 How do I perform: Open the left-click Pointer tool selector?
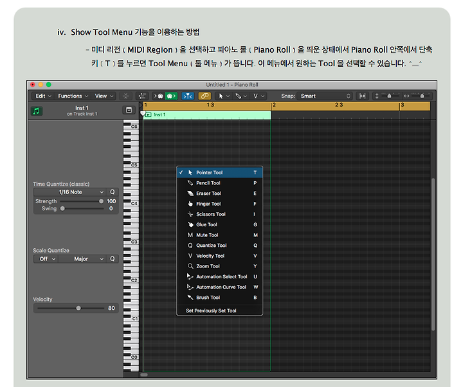click(x=224, y=96)
